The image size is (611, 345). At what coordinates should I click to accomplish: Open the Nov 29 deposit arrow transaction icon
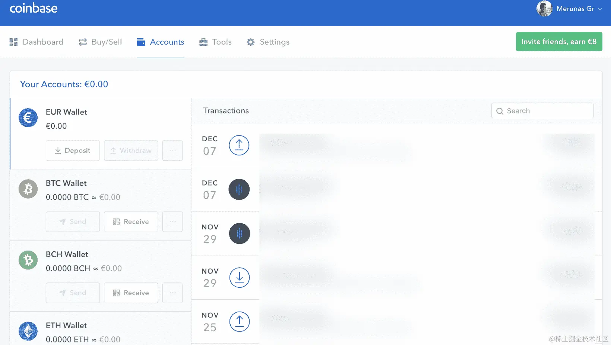[x=239, y=278]
